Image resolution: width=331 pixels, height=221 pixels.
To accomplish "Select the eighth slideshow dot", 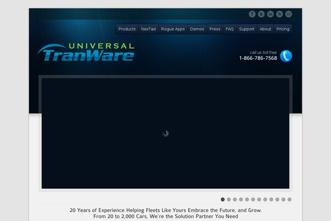I will coord(265,199).
